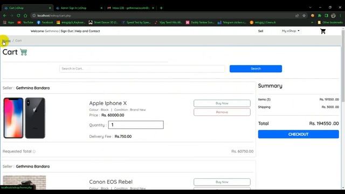Click the Quantity field for Iphone X
The height and width of the screenshot is (194, 345).
click(136, 125)
